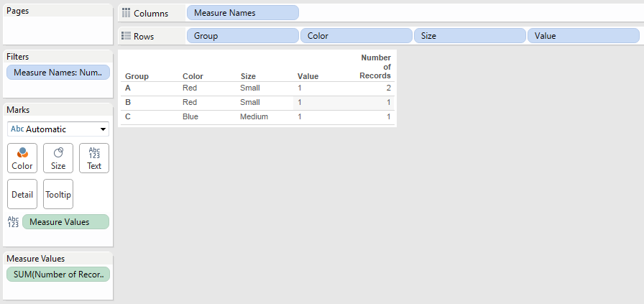
Task: Click the Columns shelf grid icon
Action: click(126, 13)
